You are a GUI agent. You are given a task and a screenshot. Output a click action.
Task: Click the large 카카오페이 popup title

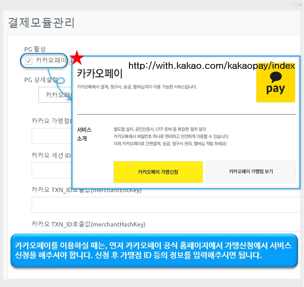[x=100, y=73]
